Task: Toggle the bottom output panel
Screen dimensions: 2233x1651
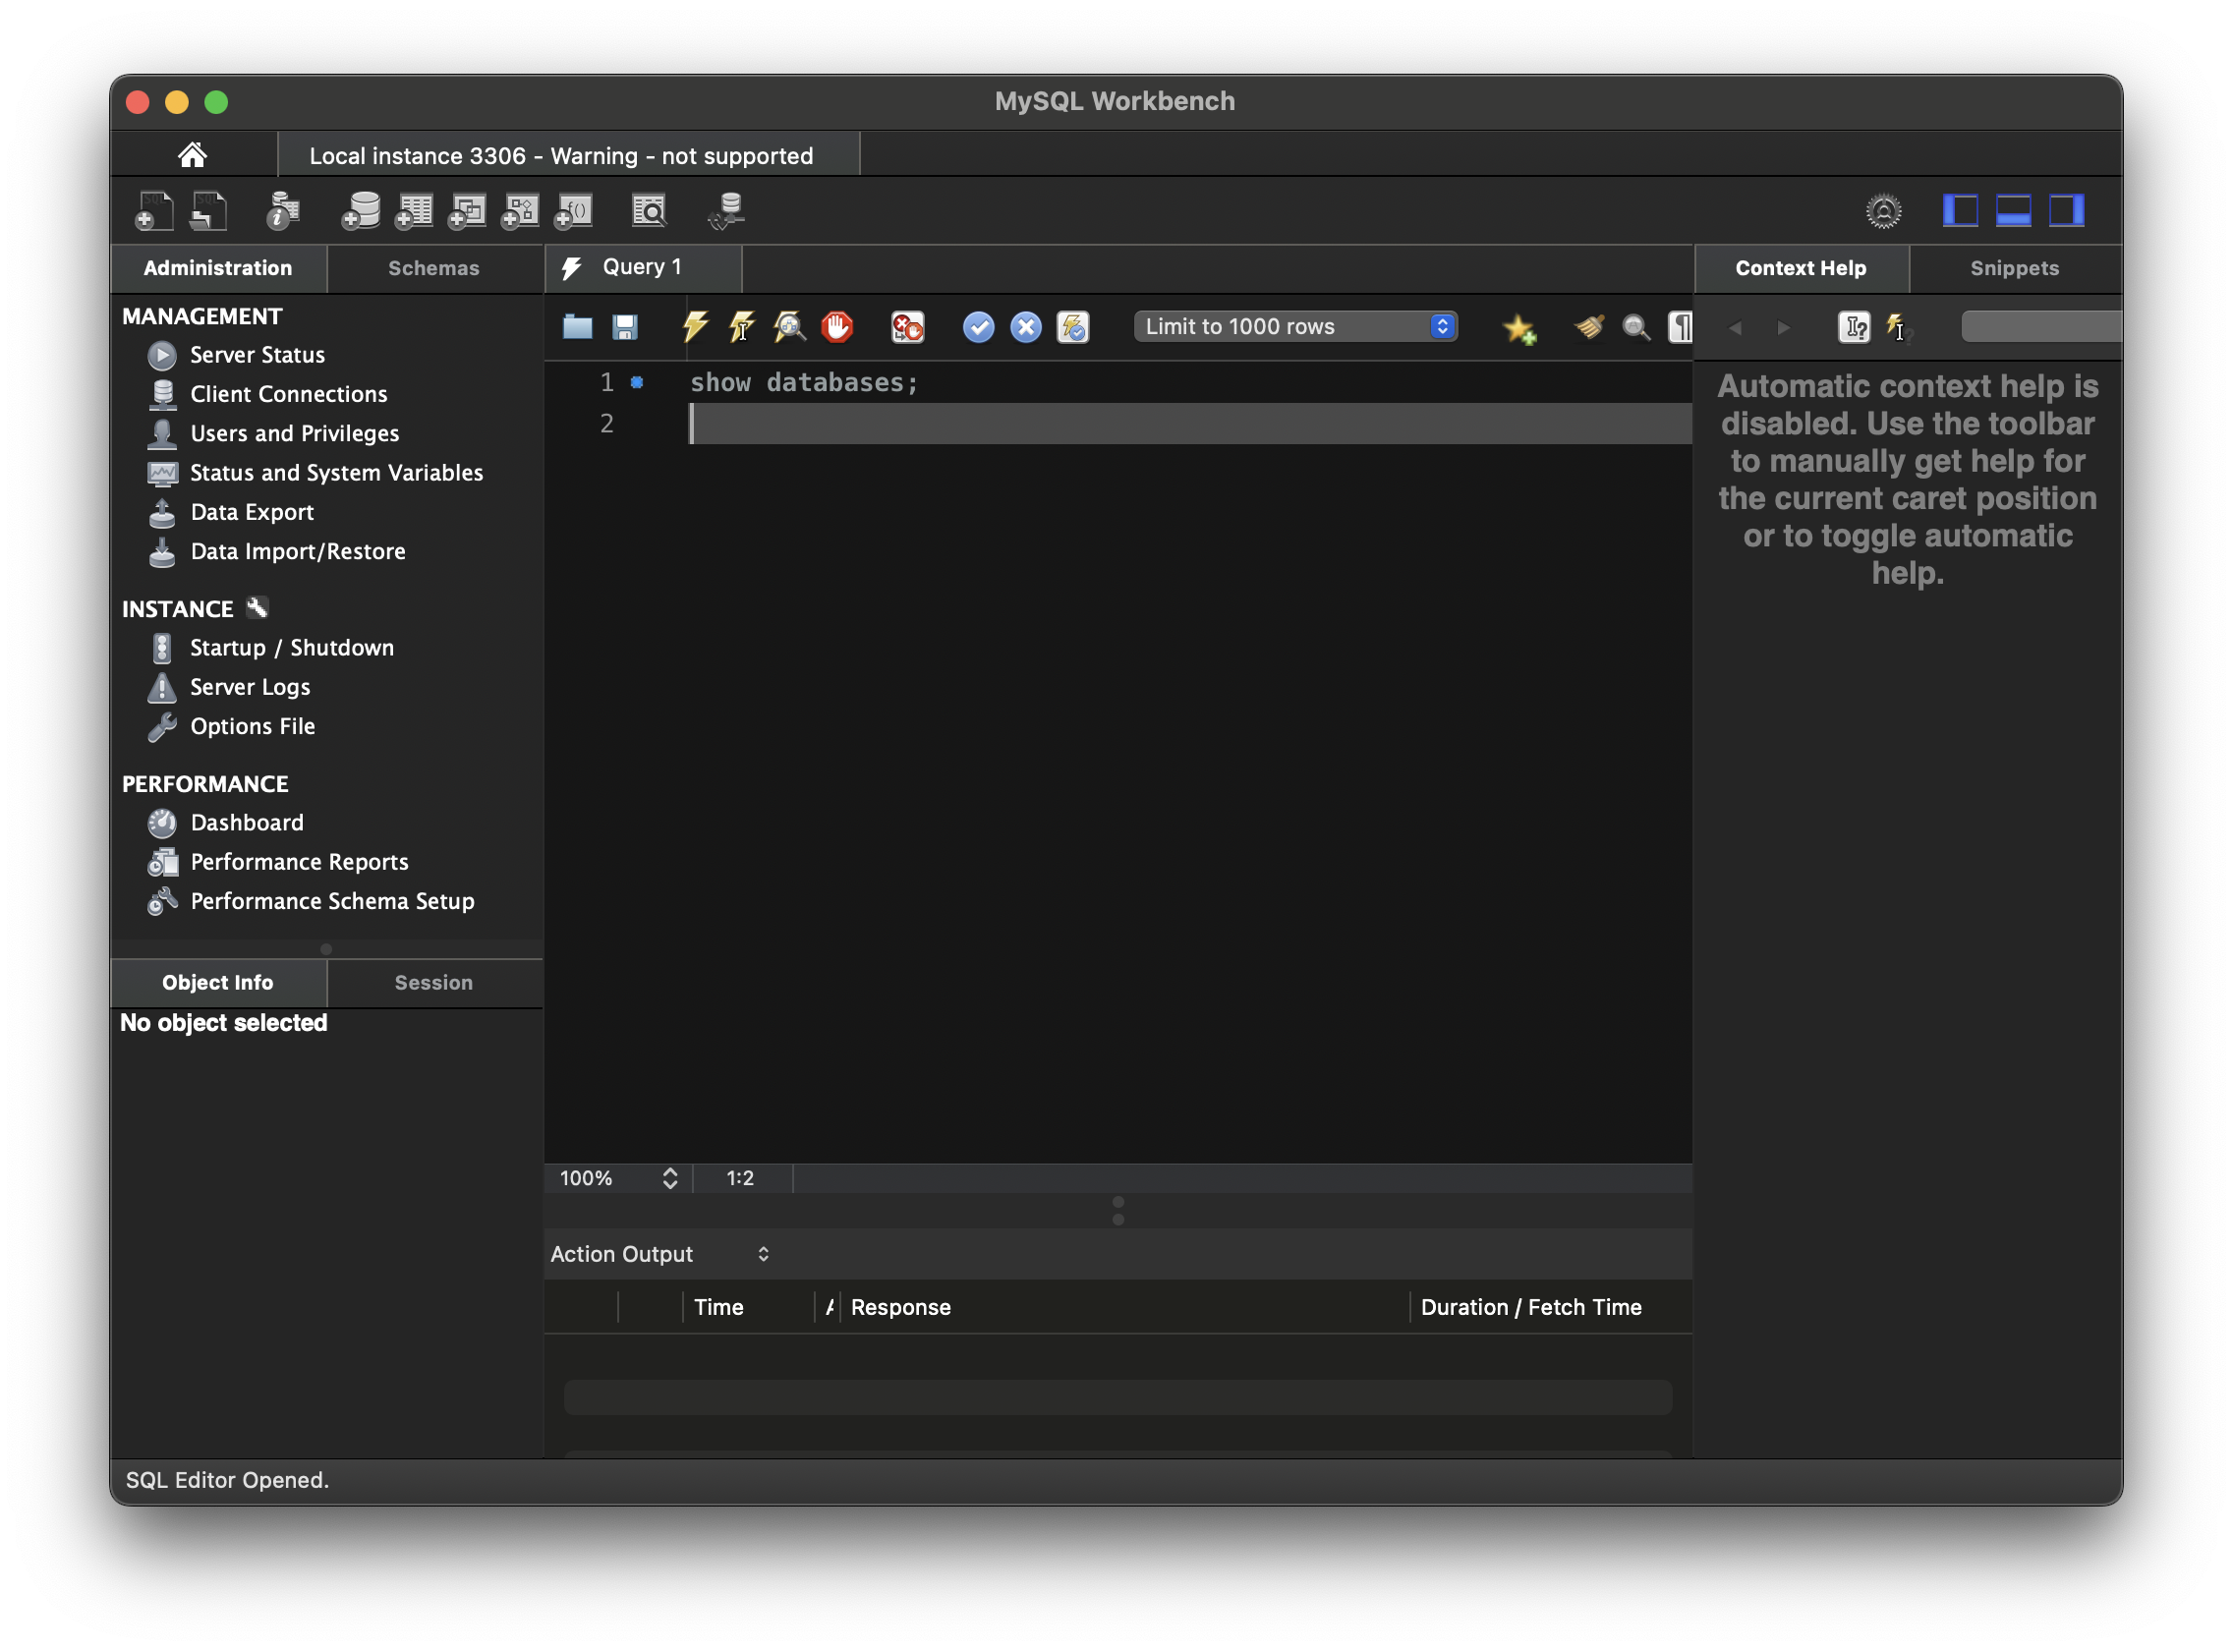Action: click(2012, 211)
